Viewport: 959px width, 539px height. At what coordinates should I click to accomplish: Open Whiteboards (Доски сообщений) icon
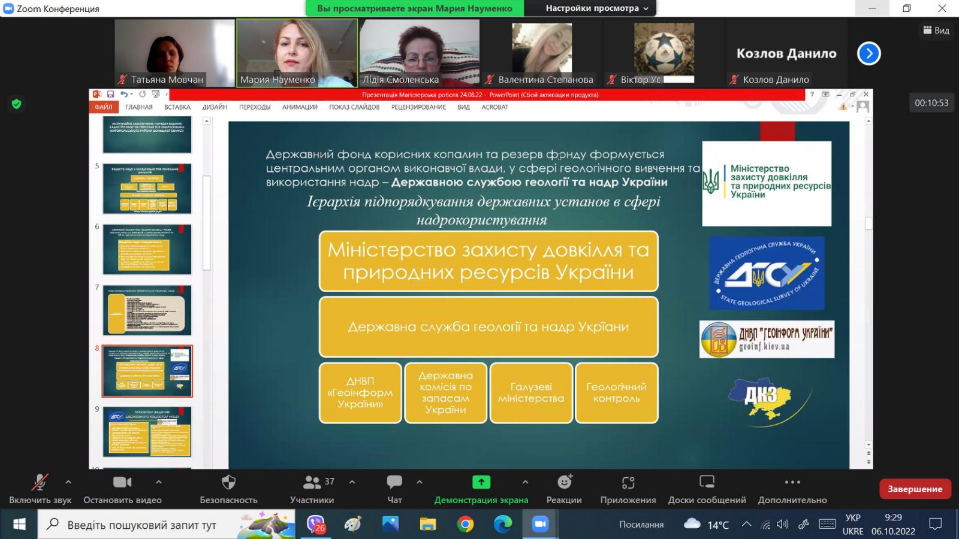(x=707, y=483)
